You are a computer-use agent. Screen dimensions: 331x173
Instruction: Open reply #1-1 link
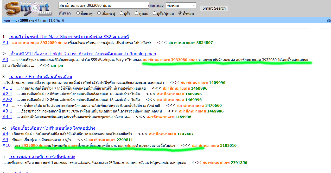[7, 88]
